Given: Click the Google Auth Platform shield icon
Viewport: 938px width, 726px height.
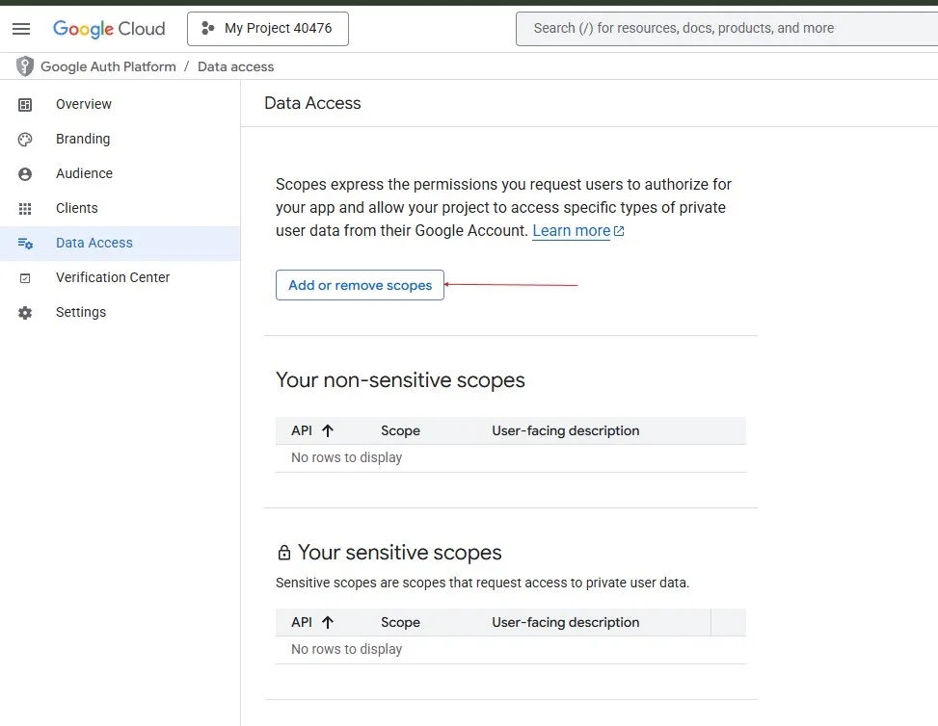Looking at the screenshot, I should (25, 66).
